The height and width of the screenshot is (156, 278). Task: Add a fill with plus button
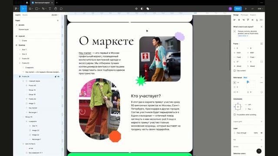tap(261, 140)
